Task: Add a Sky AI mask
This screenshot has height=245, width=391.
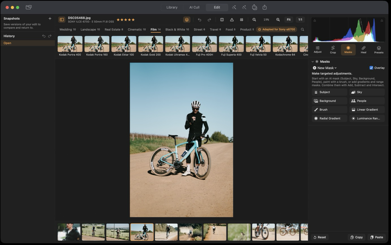Action: [x=367, y=92]
